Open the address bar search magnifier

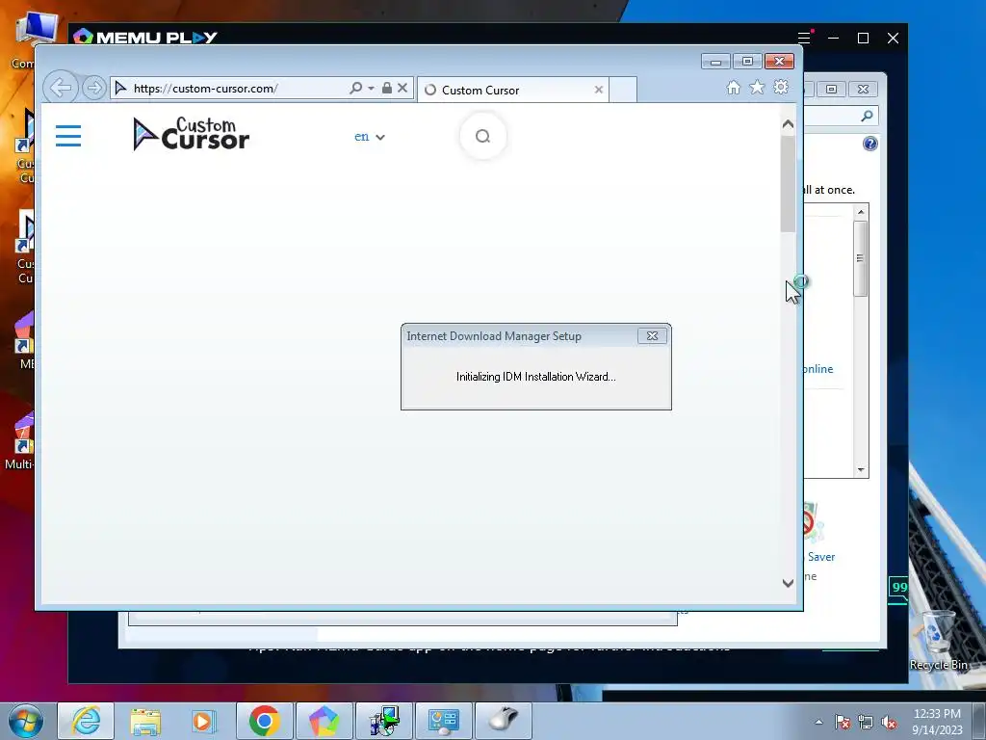pyautogui.click(x=356, y=88)
